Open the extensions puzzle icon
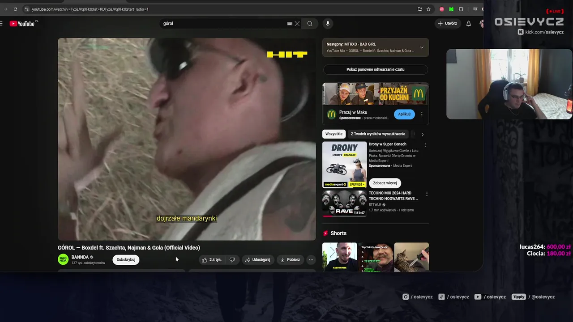The width and height of the screenshot is (573, 322). [x=461, y=9]
